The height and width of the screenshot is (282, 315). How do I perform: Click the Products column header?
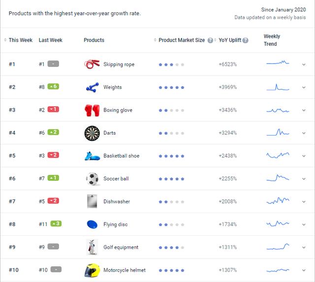(94, 40)
